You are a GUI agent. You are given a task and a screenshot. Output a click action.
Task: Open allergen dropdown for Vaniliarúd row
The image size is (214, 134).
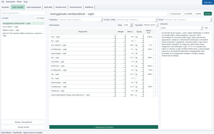point(124,91)
